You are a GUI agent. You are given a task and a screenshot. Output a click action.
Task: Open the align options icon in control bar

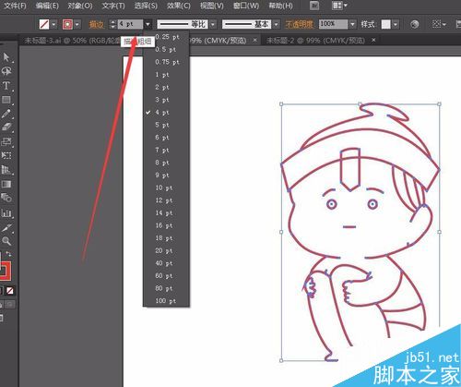click(439, 24)
